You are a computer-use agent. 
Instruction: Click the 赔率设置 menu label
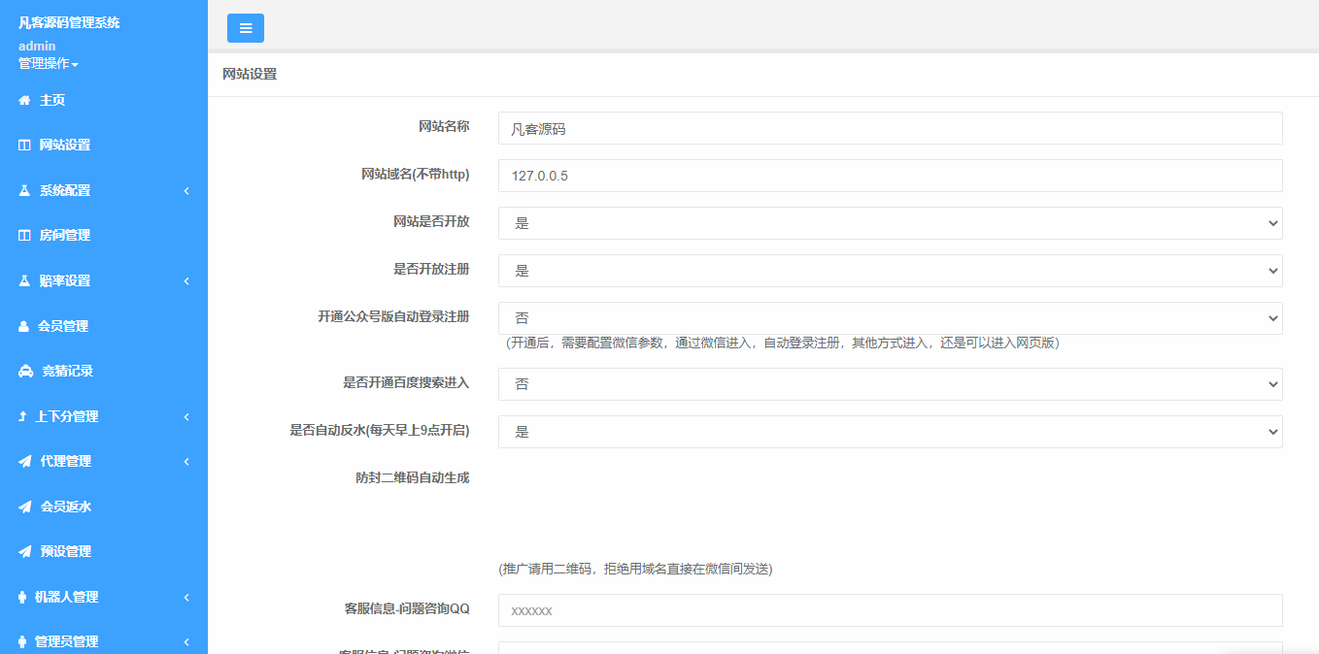coord(65,281)
